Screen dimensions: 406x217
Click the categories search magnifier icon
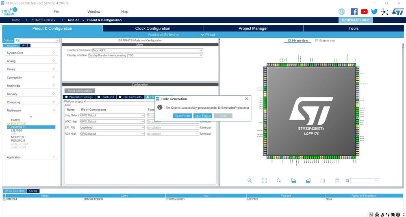coord(17,41)
